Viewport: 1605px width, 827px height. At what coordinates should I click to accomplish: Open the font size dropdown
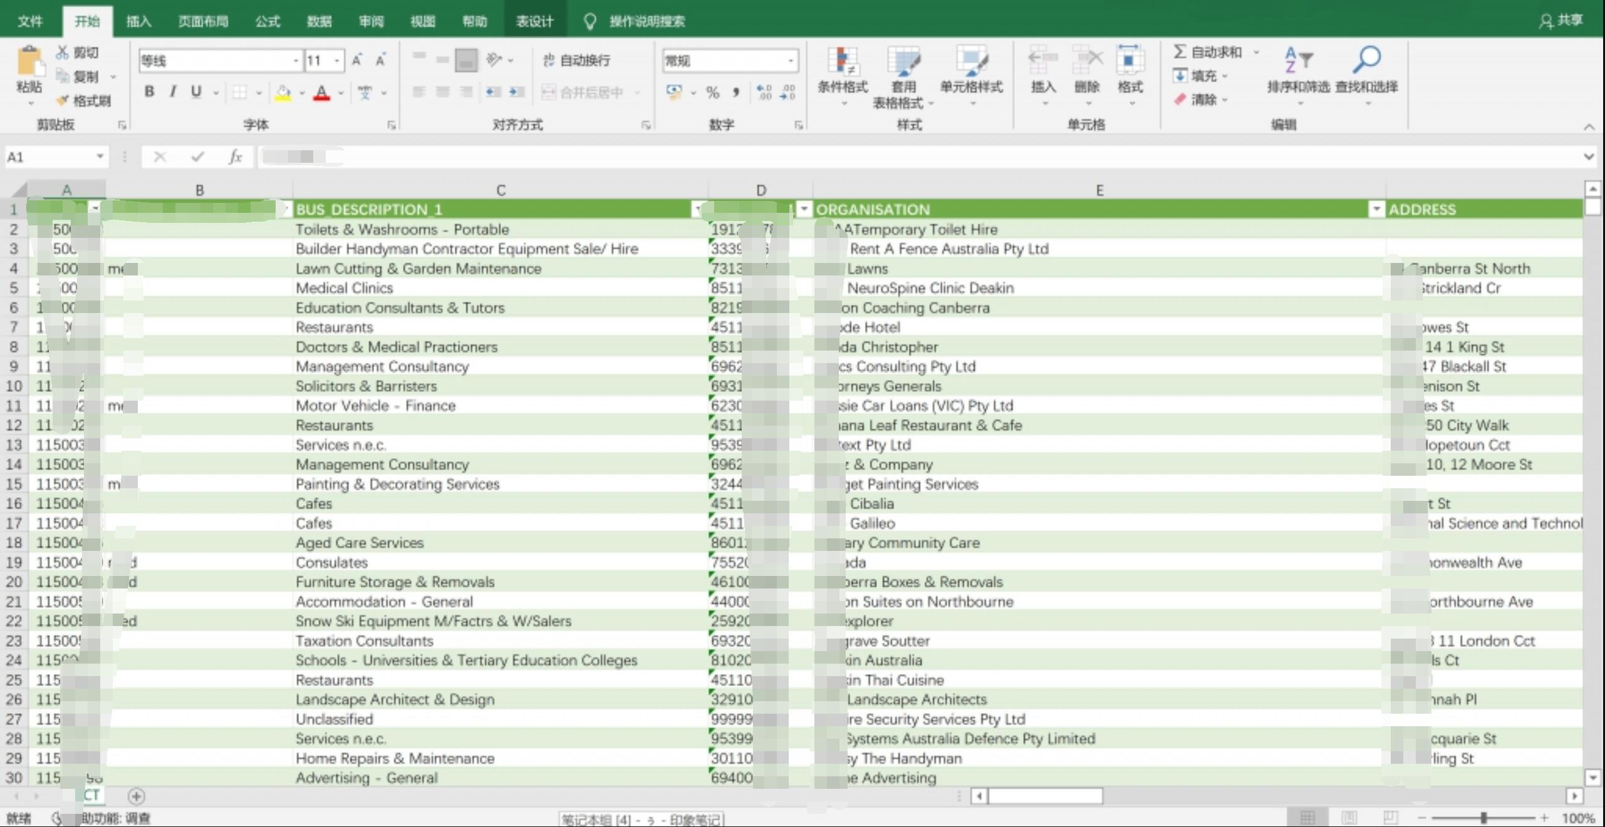(x=337, y=61)
